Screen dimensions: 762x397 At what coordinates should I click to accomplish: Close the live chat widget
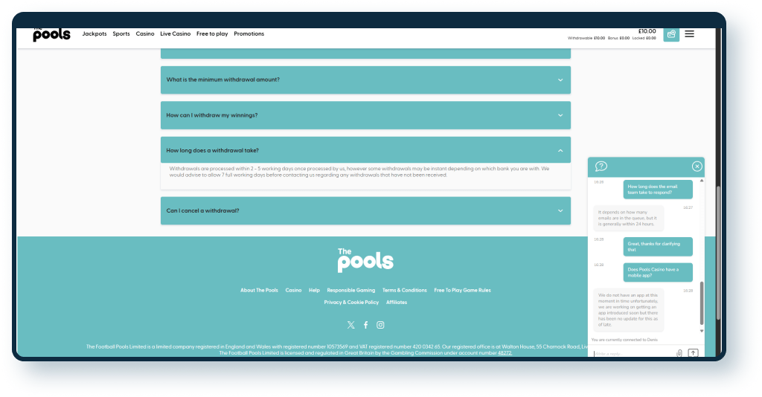697,167
